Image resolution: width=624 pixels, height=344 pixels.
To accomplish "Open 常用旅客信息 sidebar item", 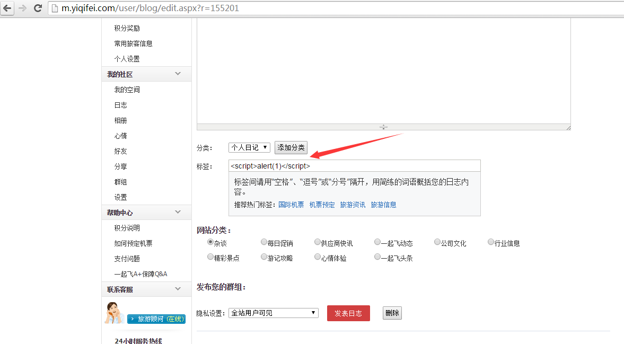I will pos(133,43).
